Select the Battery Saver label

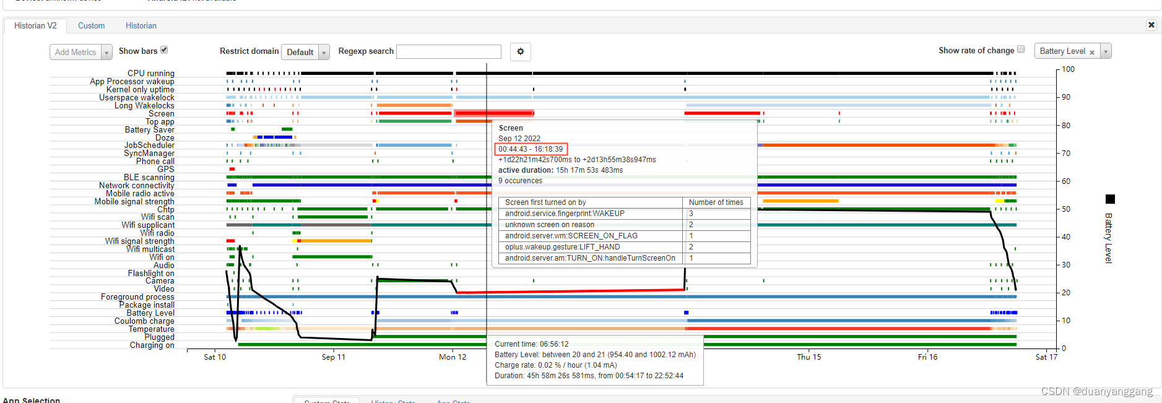click(149, 129)
